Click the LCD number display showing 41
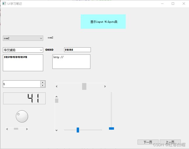Image resolution: width=189 pixels, height=149 pixels. tap(24, 98)
